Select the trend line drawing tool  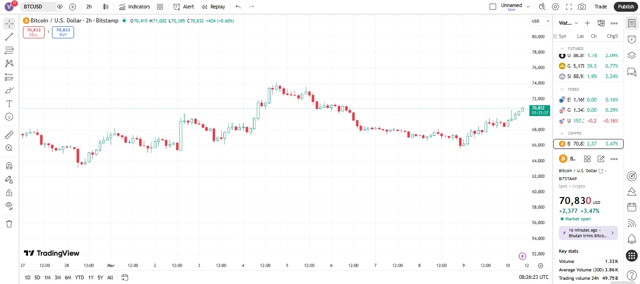click(x=9, y=37)
